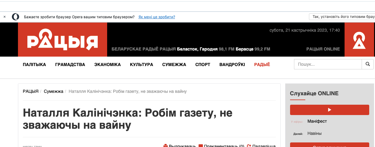
Task: Click the current show name Маніфест
Action: (317, 121)
